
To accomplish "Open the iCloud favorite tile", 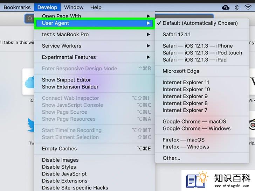I will (28, 82).
